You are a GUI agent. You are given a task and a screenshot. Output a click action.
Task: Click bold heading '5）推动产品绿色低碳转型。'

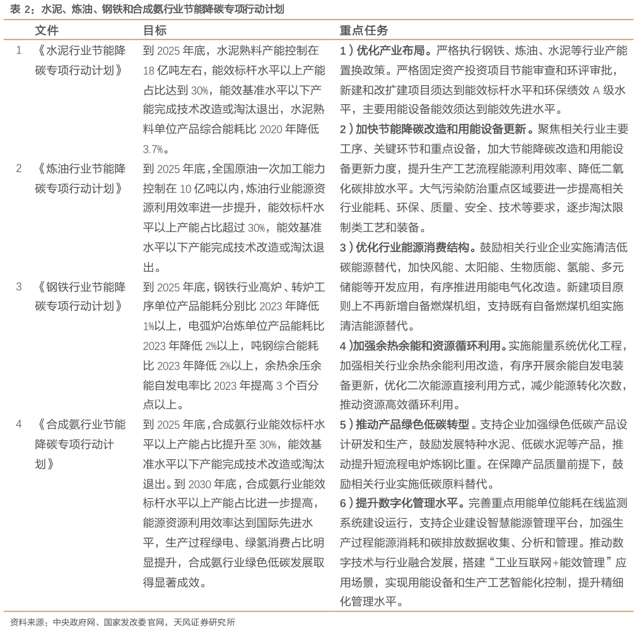(x=408, y=424)
